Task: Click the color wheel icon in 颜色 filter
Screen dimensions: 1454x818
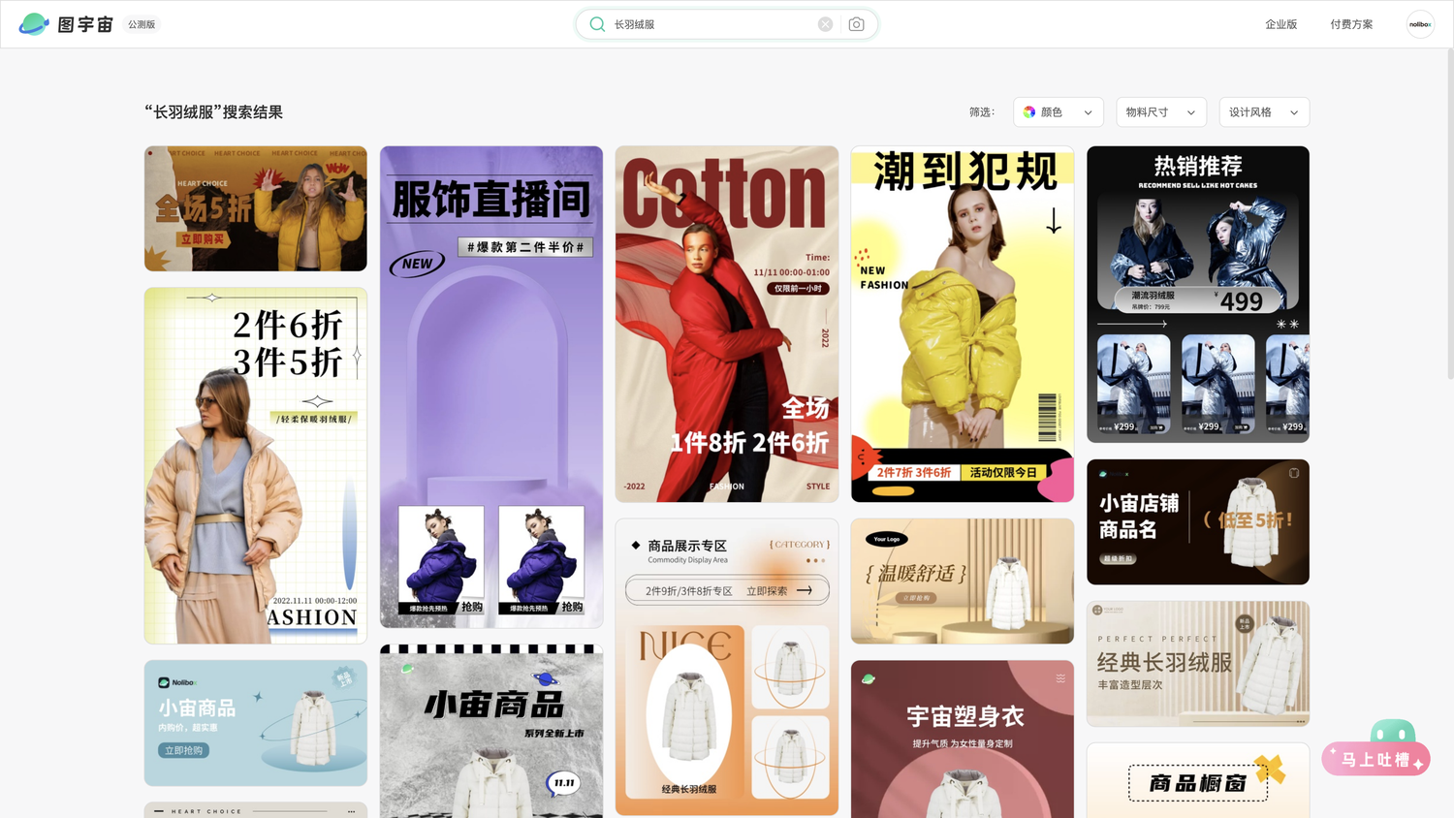Action: 1029,112
